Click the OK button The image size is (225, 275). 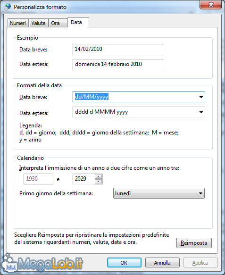coord(124,263)
